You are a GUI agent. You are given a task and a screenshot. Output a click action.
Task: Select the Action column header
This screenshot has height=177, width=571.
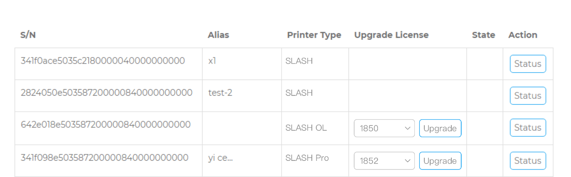click(523, 35)
